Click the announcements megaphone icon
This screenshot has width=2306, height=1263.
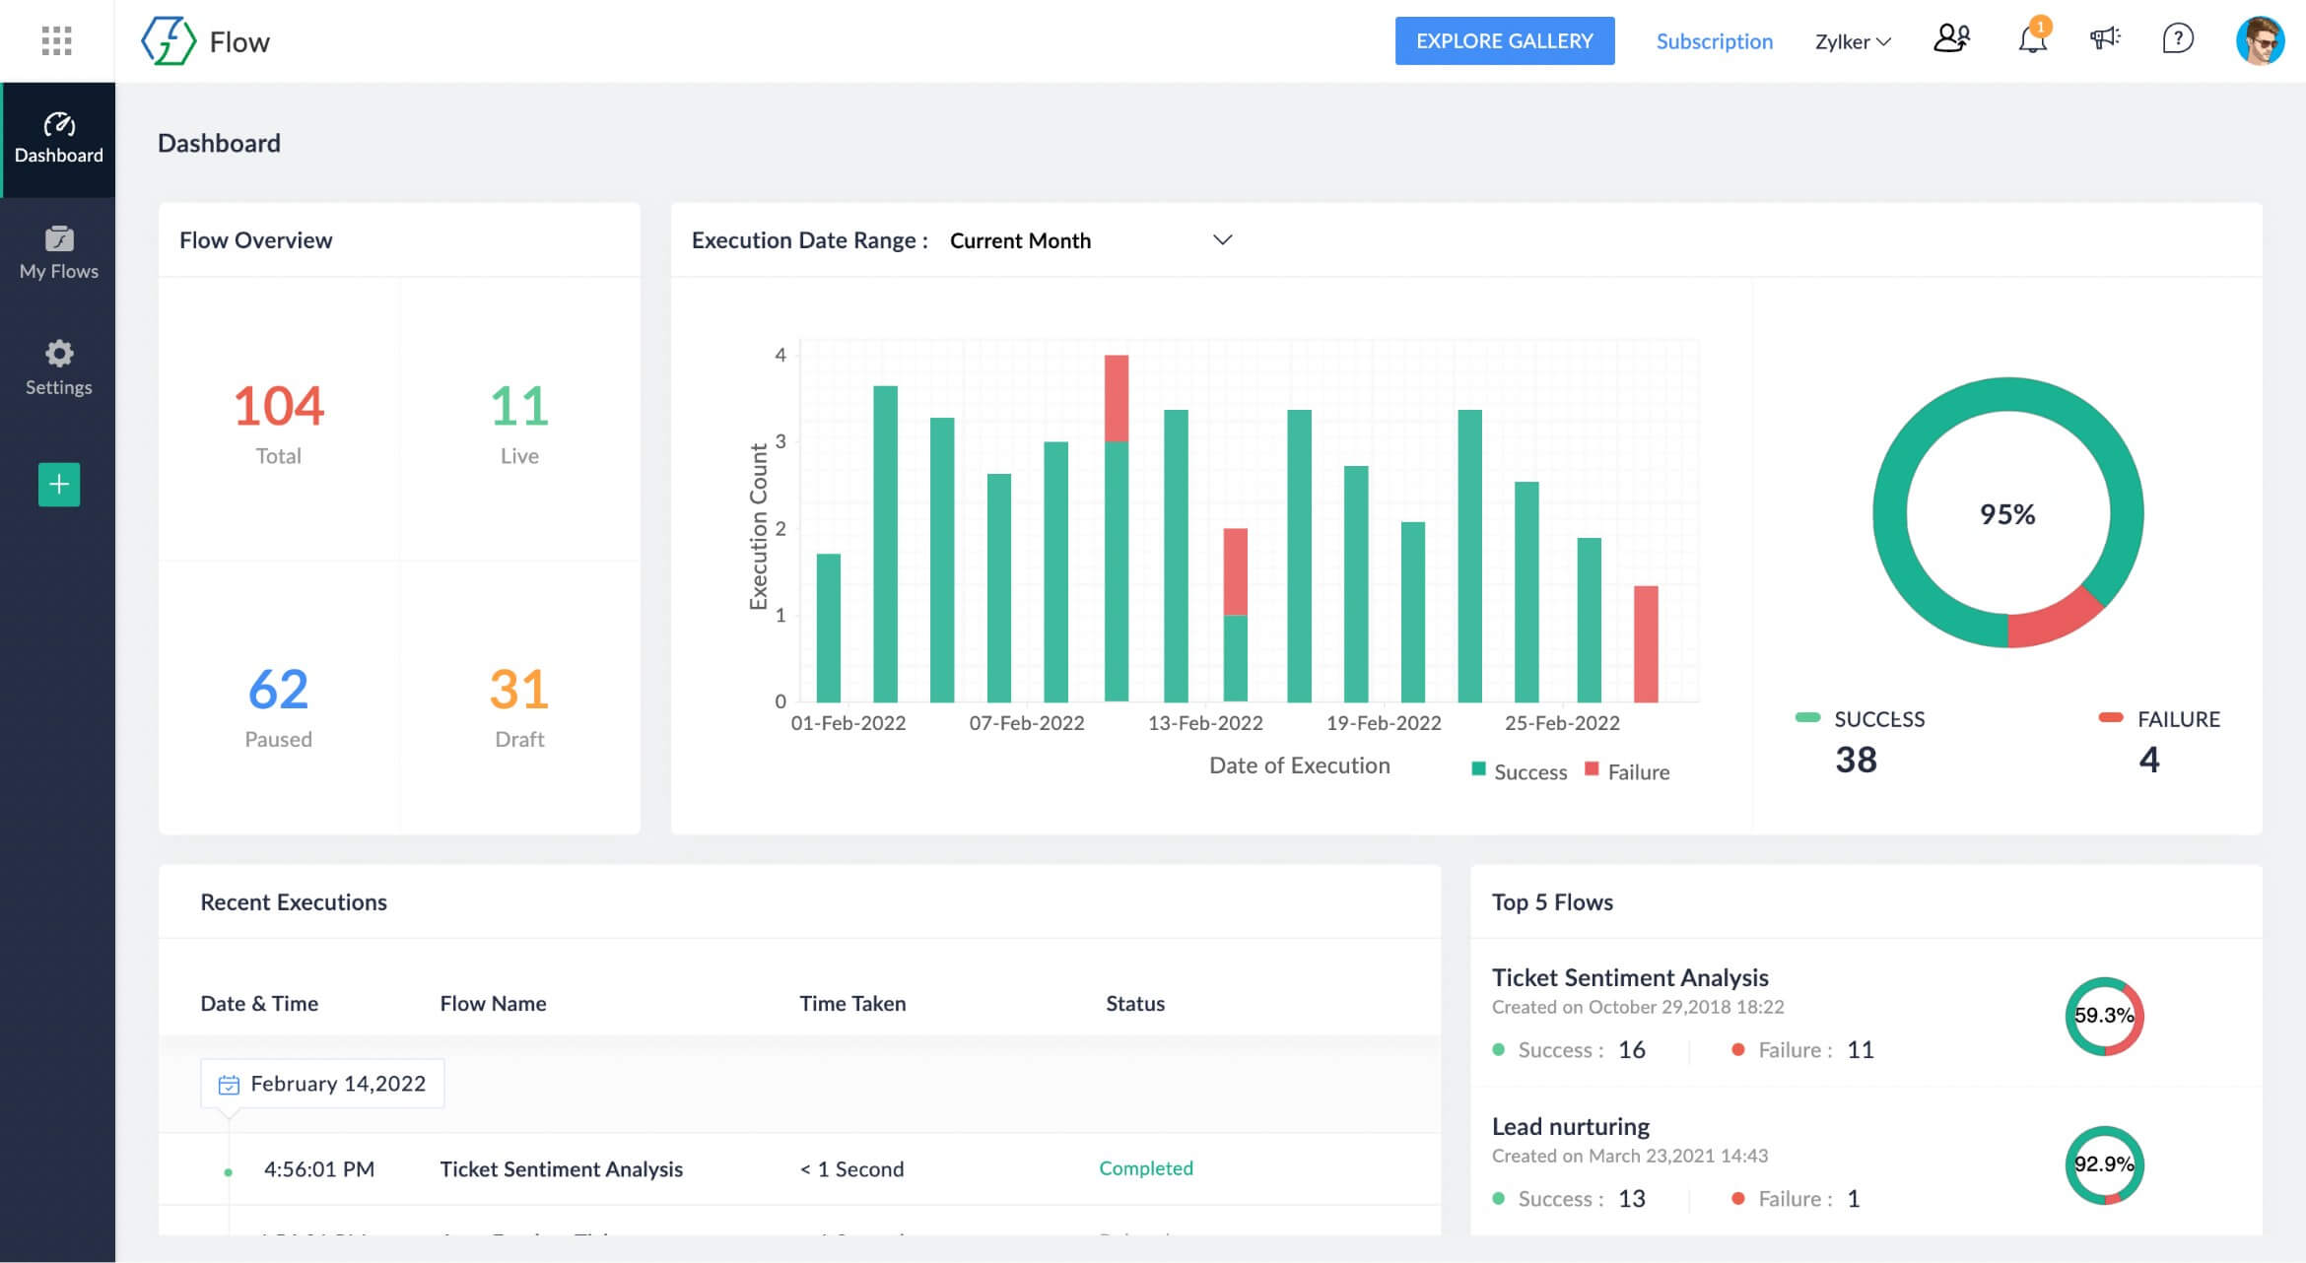tap(2104, 39)
